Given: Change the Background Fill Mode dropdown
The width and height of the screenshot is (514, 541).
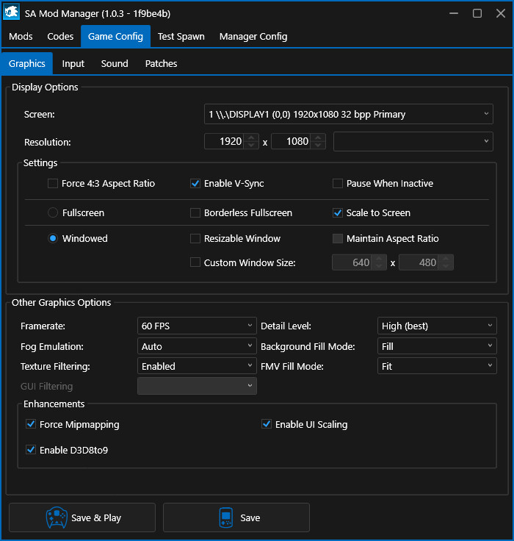Looking at the screenshot, I should tap(438, 346).
